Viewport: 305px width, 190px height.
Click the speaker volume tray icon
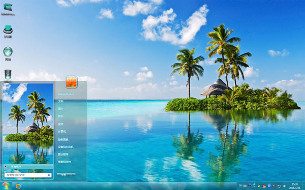pyautogui.click(x=284, y=186)
